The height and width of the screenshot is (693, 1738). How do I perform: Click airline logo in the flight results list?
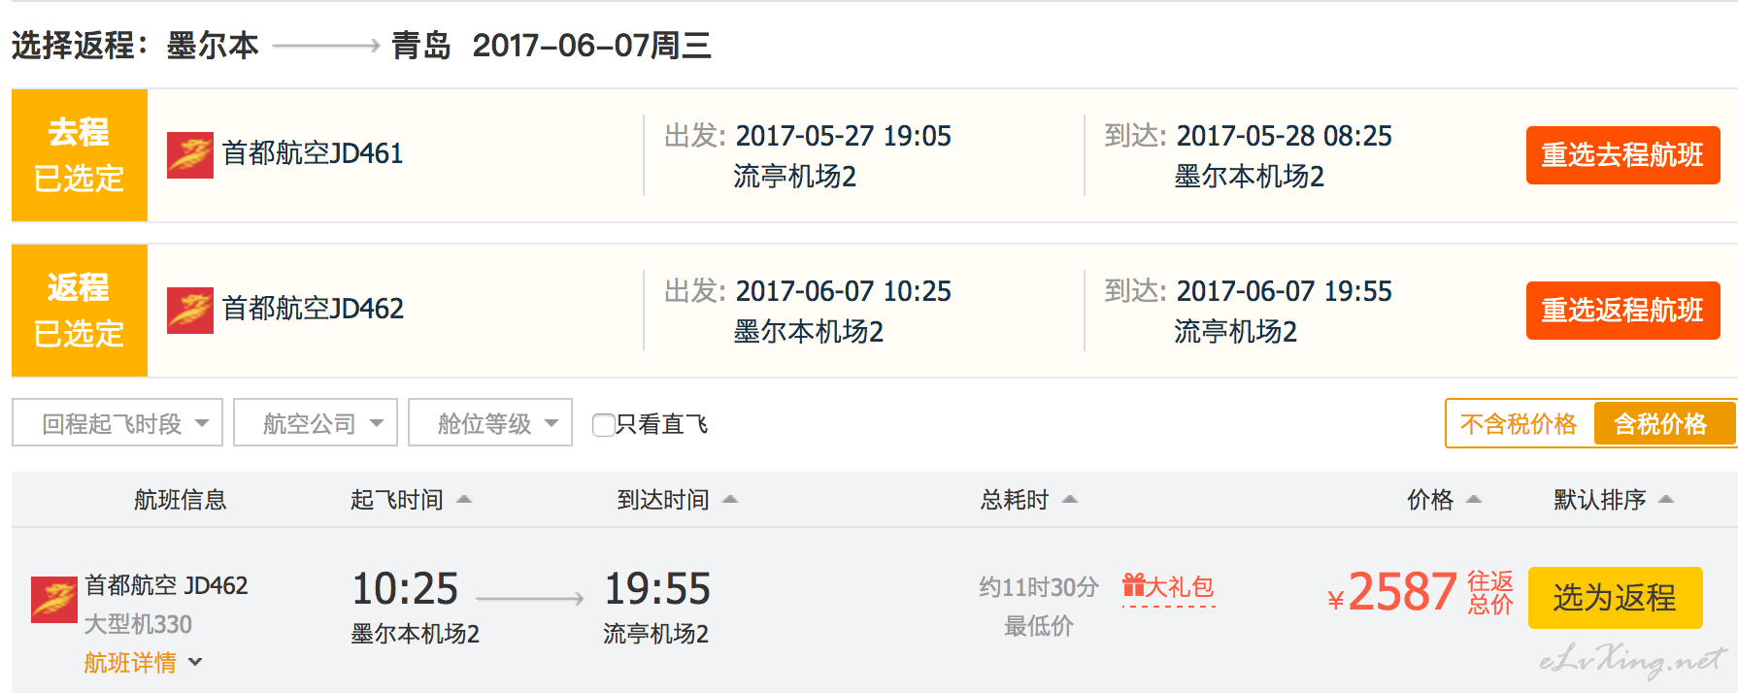click(x=54, y=600)
